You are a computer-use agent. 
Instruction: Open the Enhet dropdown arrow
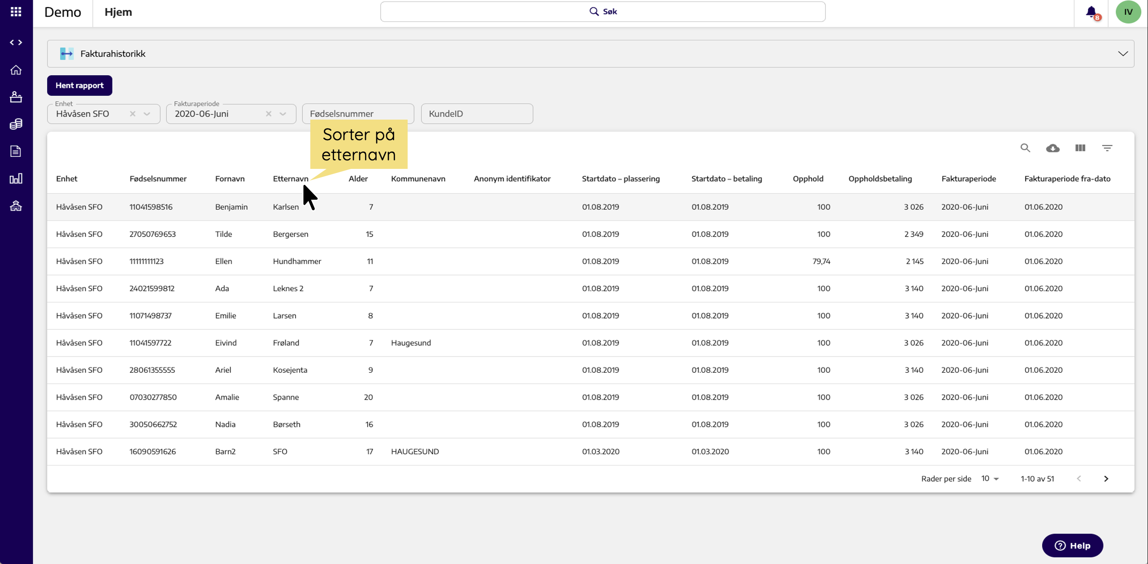tap(147, 114)
